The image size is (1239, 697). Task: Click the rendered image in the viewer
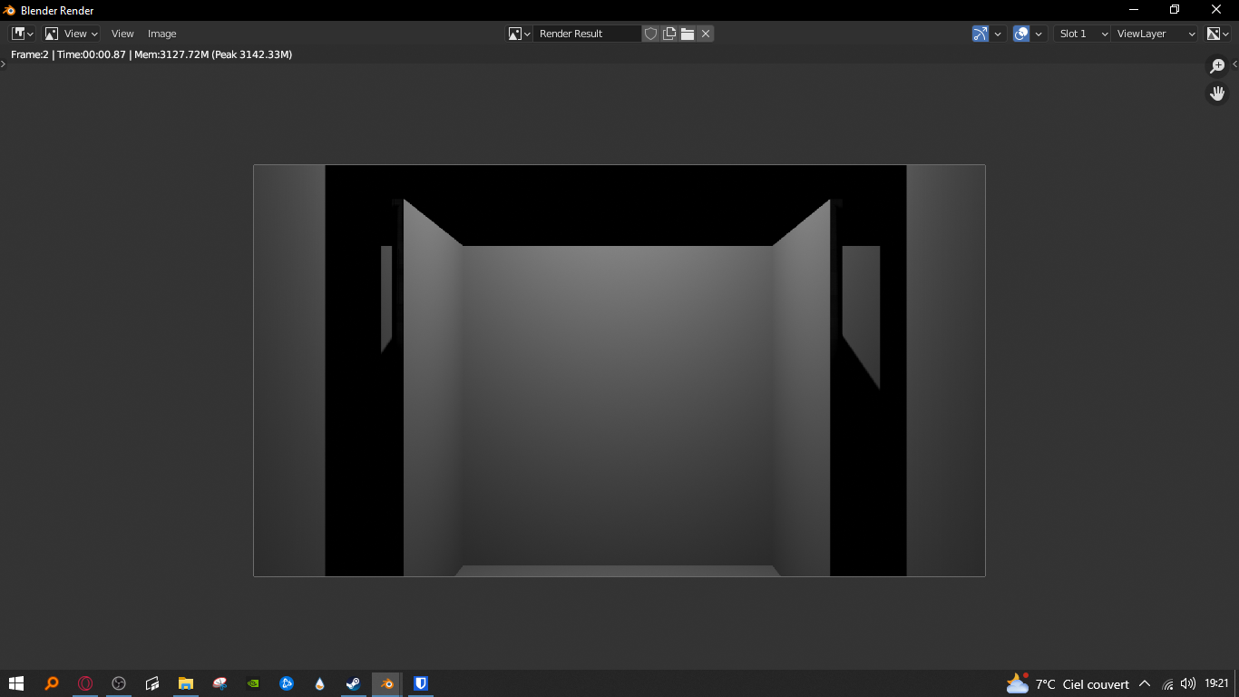point(619,370)
